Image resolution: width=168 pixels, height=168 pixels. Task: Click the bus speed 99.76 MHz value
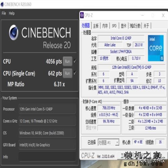109,121
